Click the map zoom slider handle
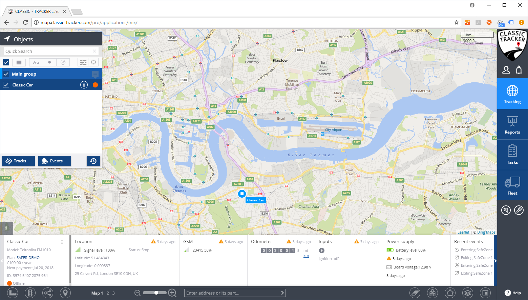Screen dimensions: 528x300 (x=156, y=293)
